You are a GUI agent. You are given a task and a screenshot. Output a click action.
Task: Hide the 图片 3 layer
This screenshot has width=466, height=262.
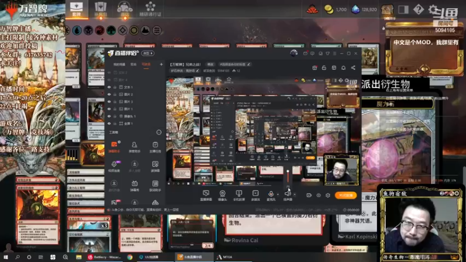tap(109, 101)
